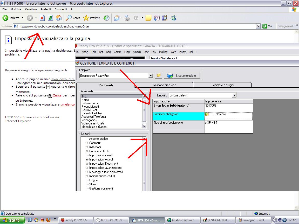Image resolution: width=299 pixels, height=224 pixels.
Task: Click the Vai go button
Action: [267, 26]
